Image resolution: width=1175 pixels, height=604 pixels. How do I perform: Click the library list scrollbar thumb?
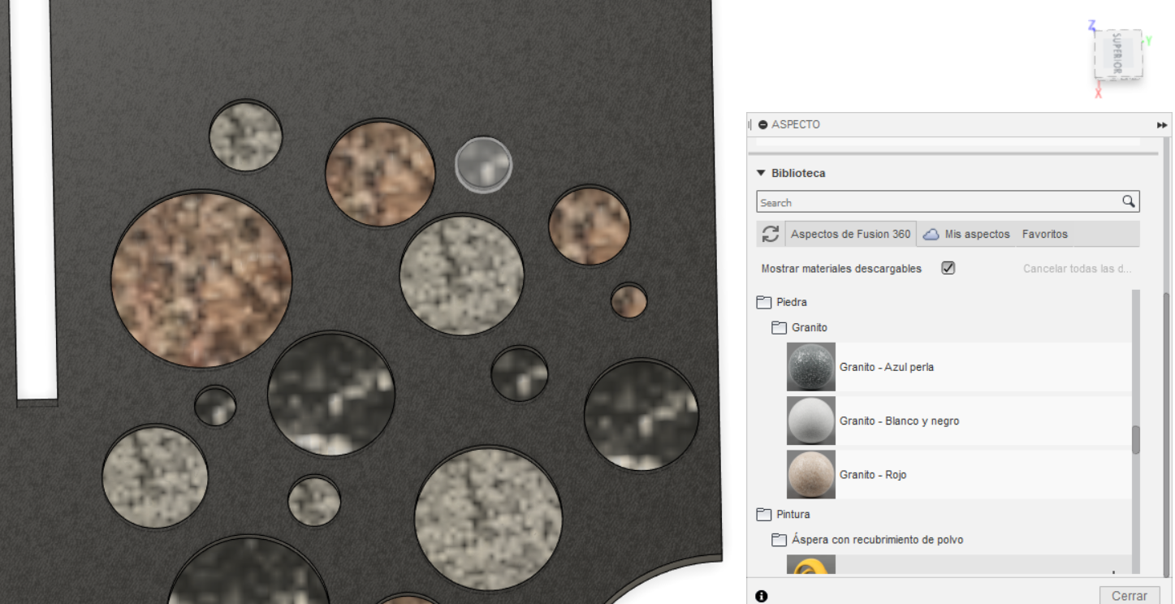coord(1135,439)
